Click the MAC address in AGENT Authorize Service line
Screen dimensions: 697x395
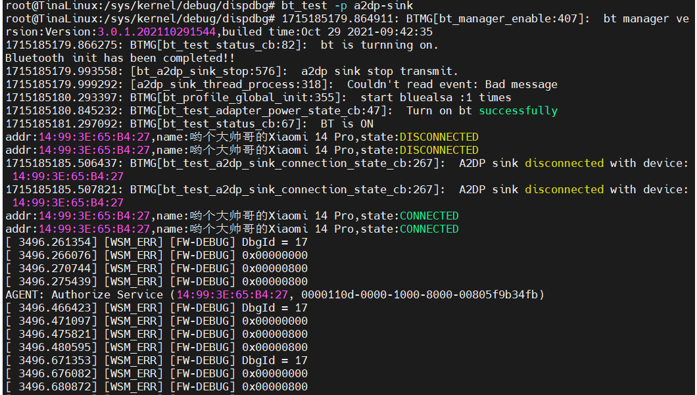[x=232, y=294]
